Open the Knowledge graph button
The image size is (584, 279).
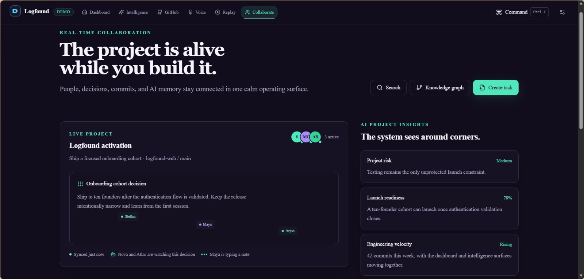point(440,87)
